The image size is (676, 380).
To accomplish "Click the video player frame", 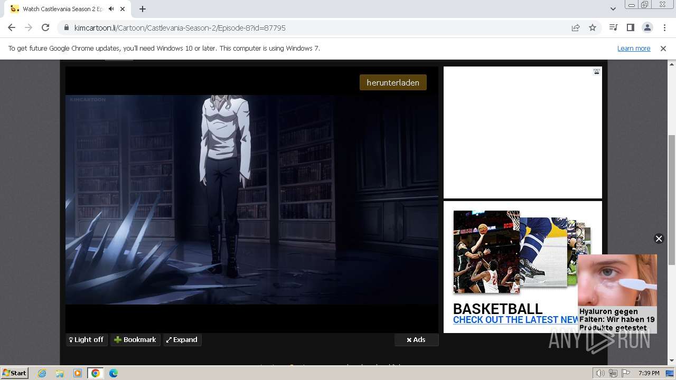I will (252, 199).
